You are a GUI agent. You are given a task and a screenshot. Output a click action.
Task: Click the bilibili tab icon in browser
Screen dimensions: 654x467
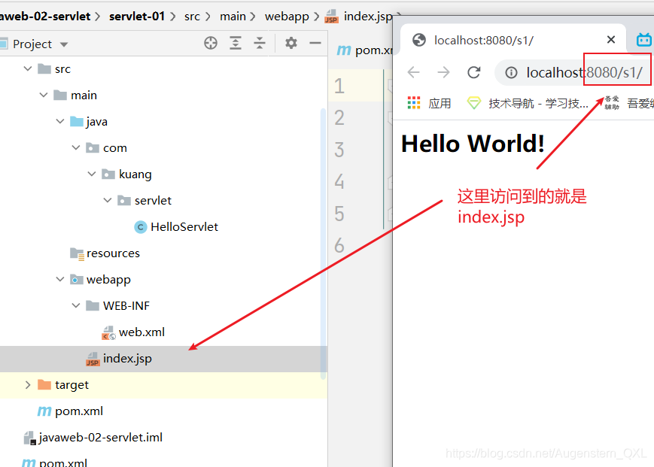[644, 40]
